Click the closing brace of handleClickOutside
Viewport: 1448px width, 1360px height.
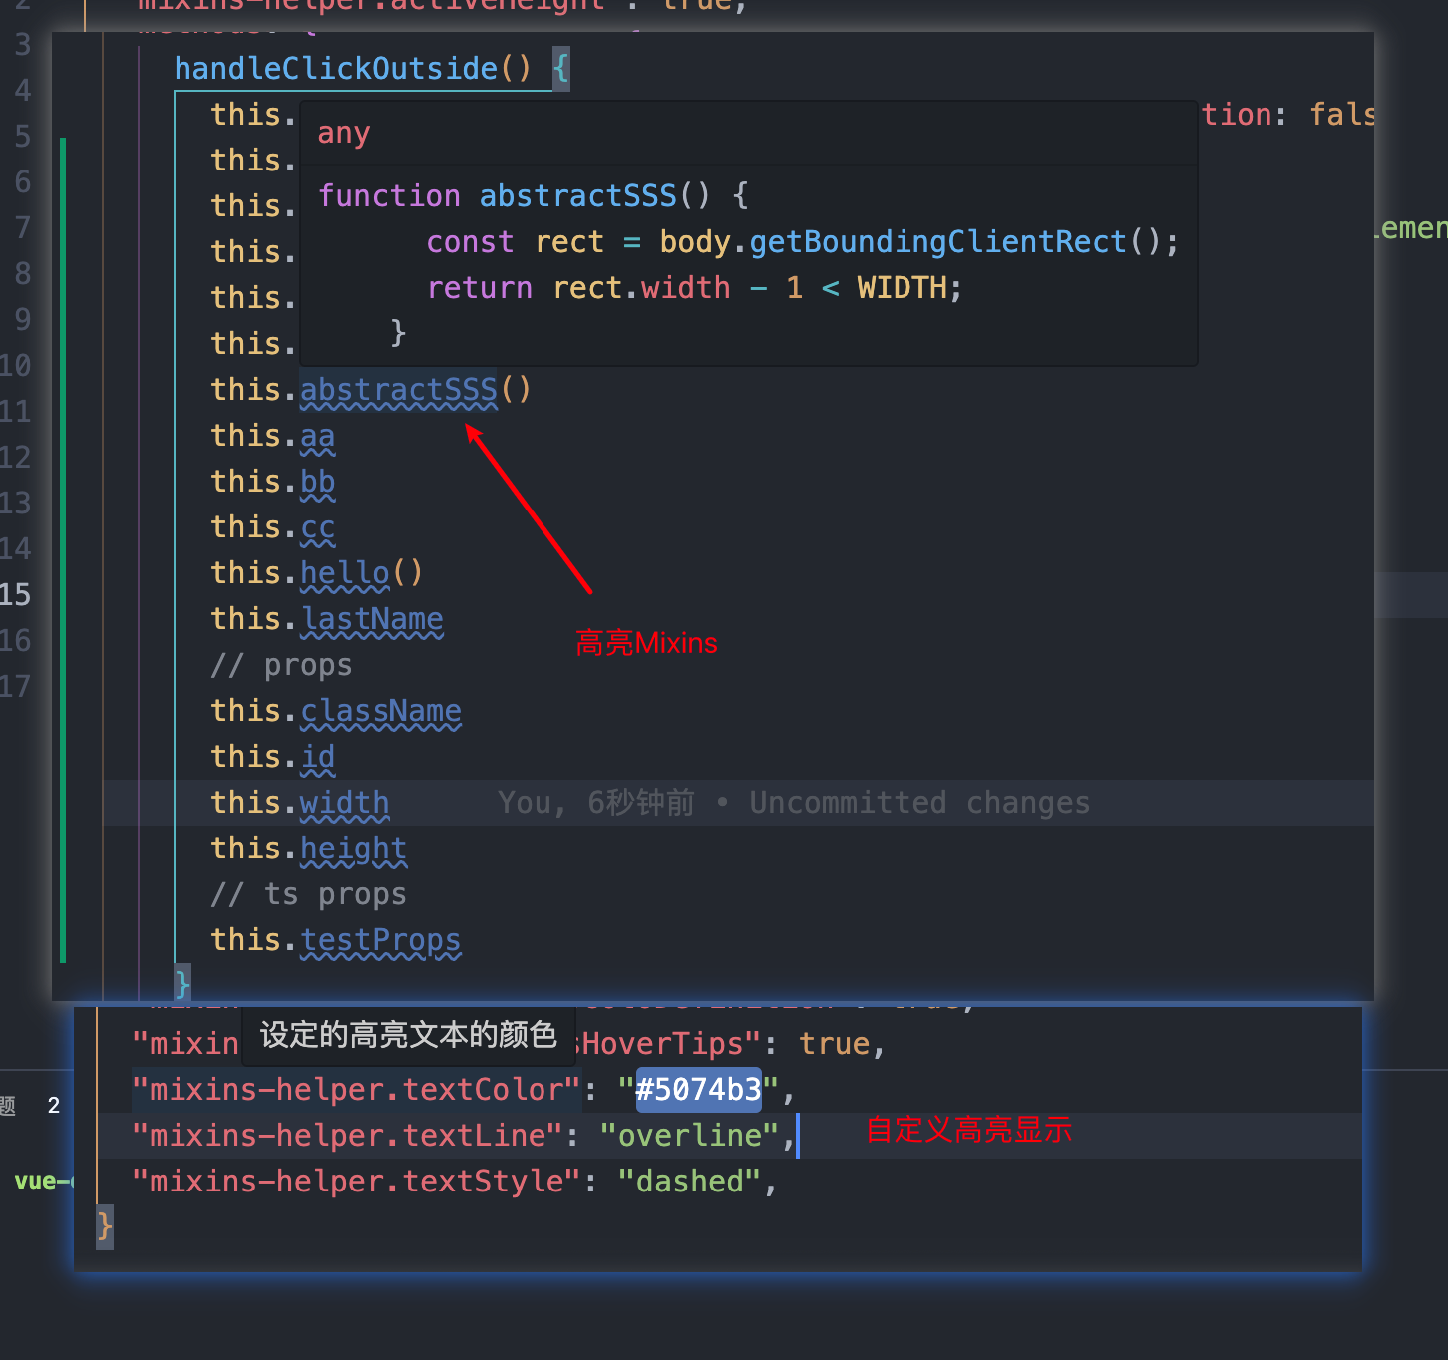[x=181, y=984]
